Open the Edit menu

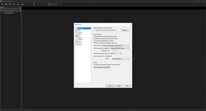coord(6,4)
